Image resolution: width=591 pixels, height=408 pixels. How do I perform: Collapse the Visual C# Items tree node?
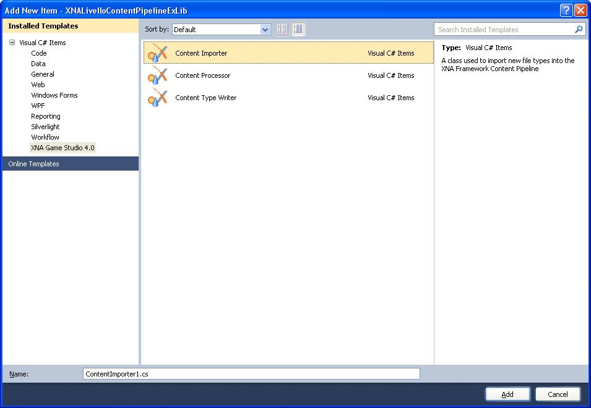(x=12, y=43)
